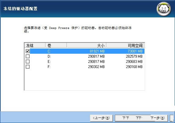Click the 冻结的驱动器配置 heading
This screenshot has height=123, width=175.
(x=20, y=9)
